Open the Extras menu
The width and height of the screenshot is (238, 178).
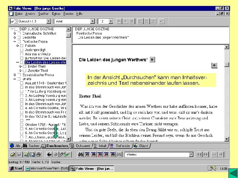56,14
